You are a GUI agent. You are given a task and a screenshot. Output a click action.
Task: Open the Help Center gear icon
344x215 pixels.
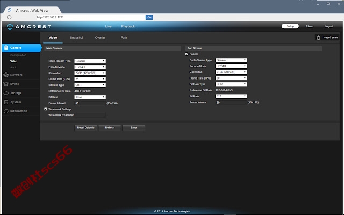[x=318, y=38]
